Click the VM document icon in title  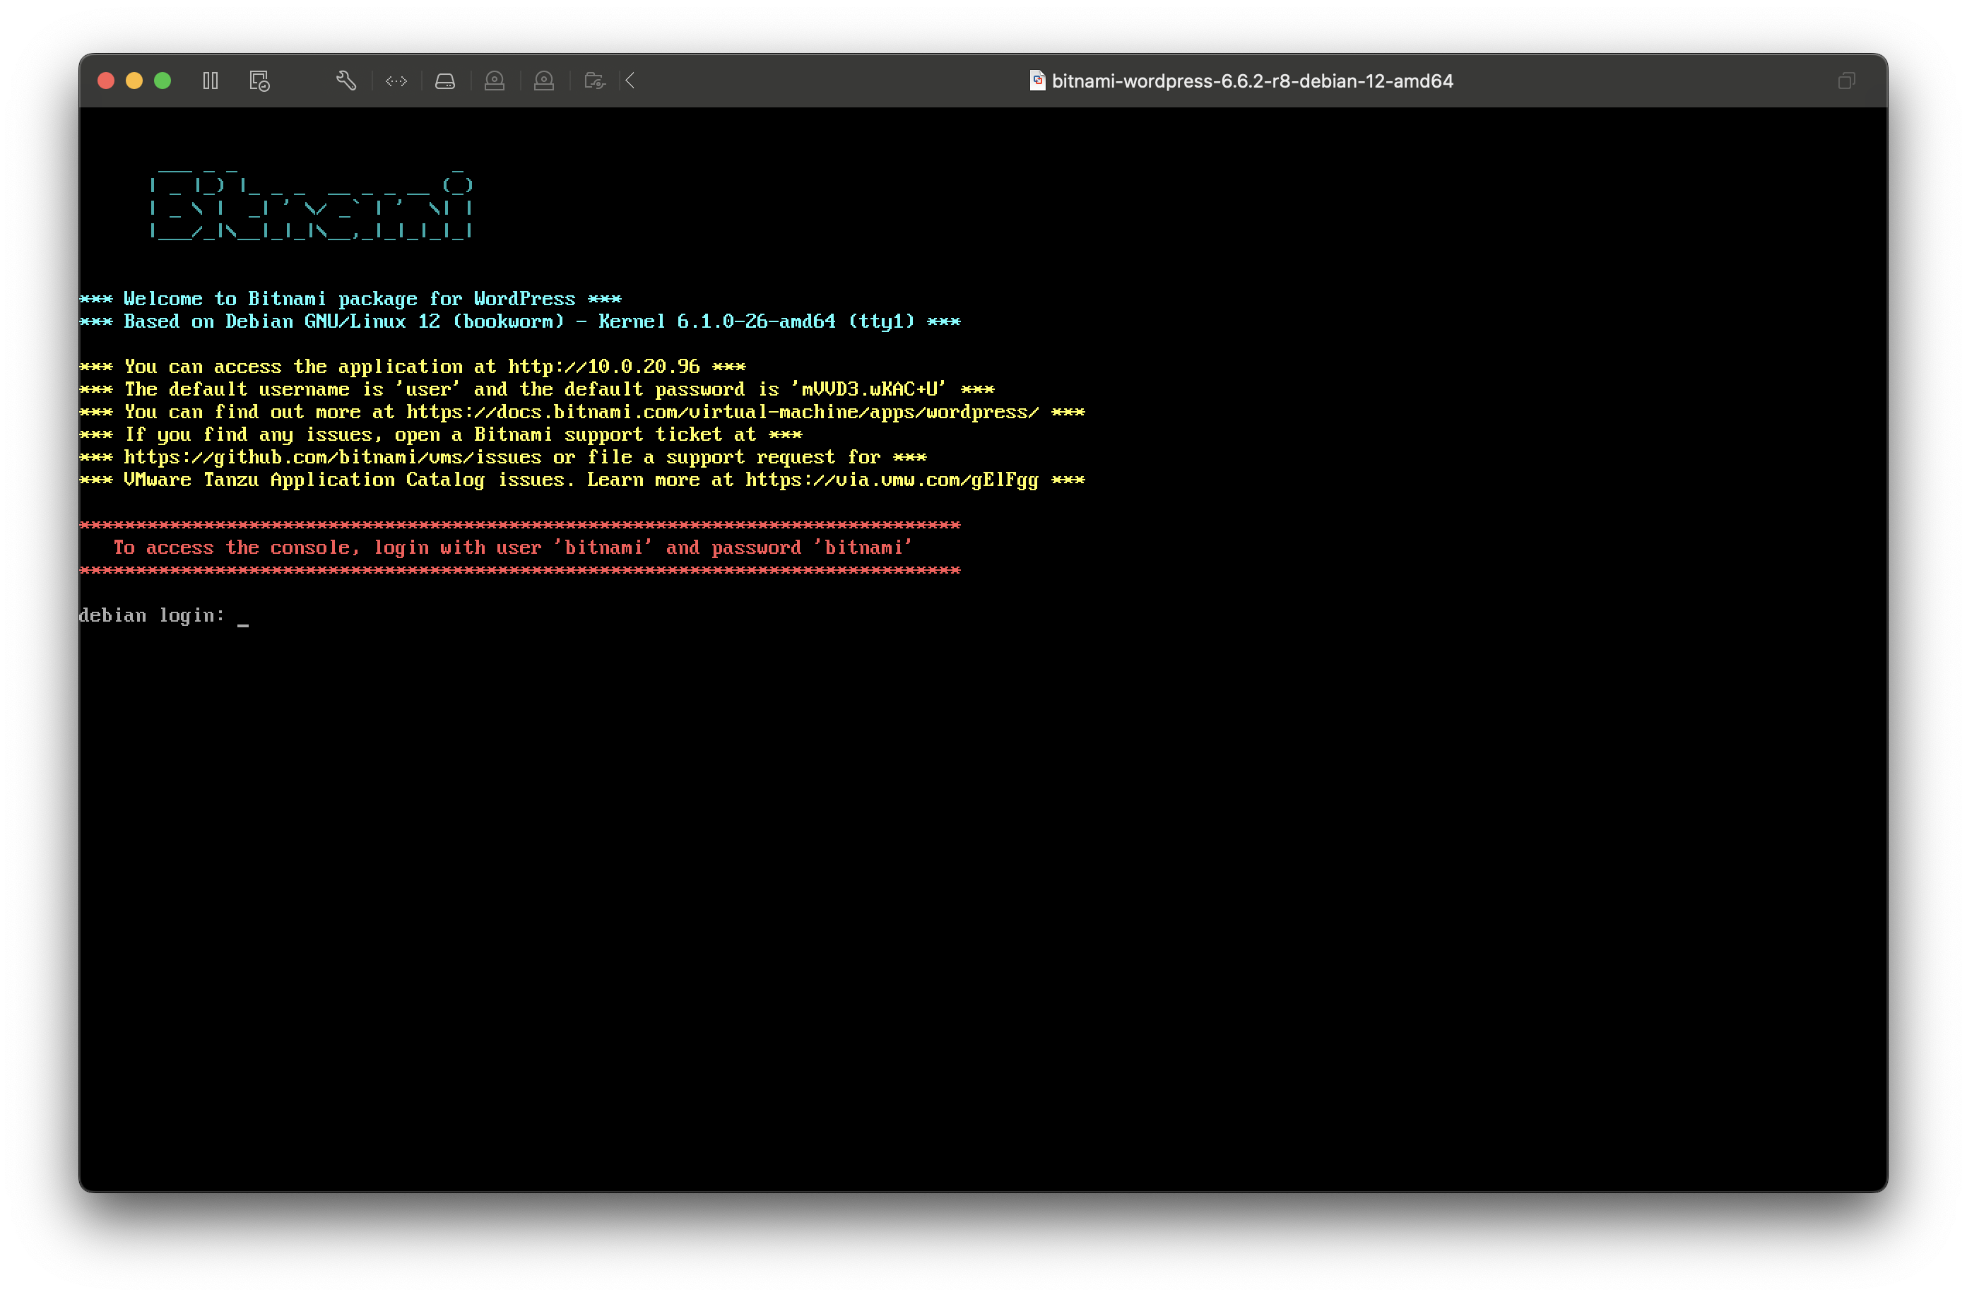[1036, 81]
